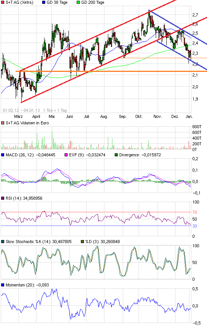Click the 'S+T AG Volumen in Euro' label
The image size is (207, 326).
(27, 123)
